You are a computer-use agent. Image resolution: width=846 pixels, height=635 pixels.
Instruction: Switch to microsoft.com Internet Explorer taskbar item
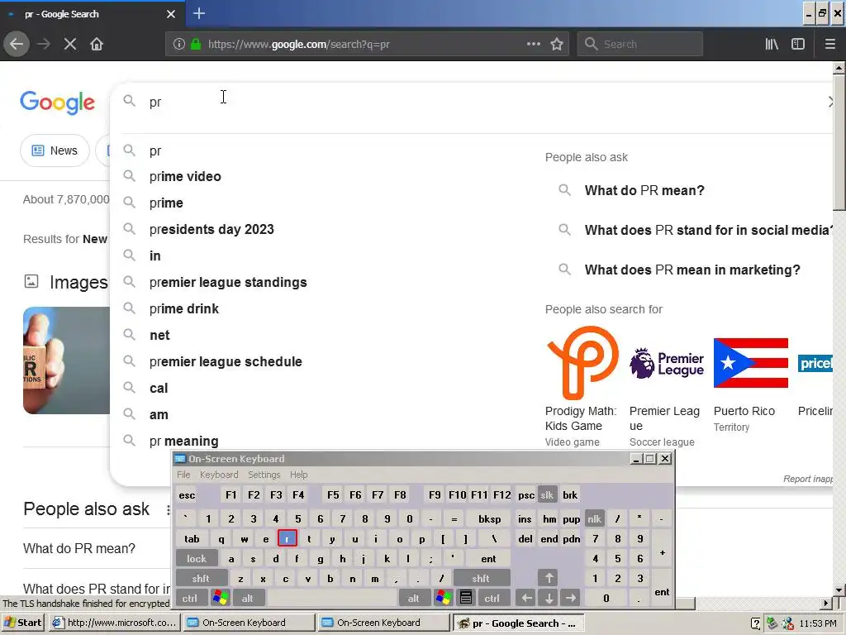coord(114,623)
